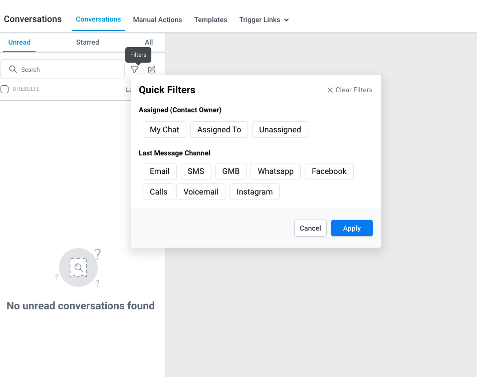Screen dimensions: 477x377
Task: Open the Manual Actions tab
Action: click(x=157, y=20)
